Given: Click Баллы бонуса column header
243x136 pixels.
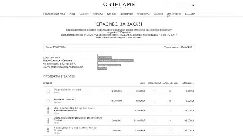Looking at the screenshot, I should point(170,83).
